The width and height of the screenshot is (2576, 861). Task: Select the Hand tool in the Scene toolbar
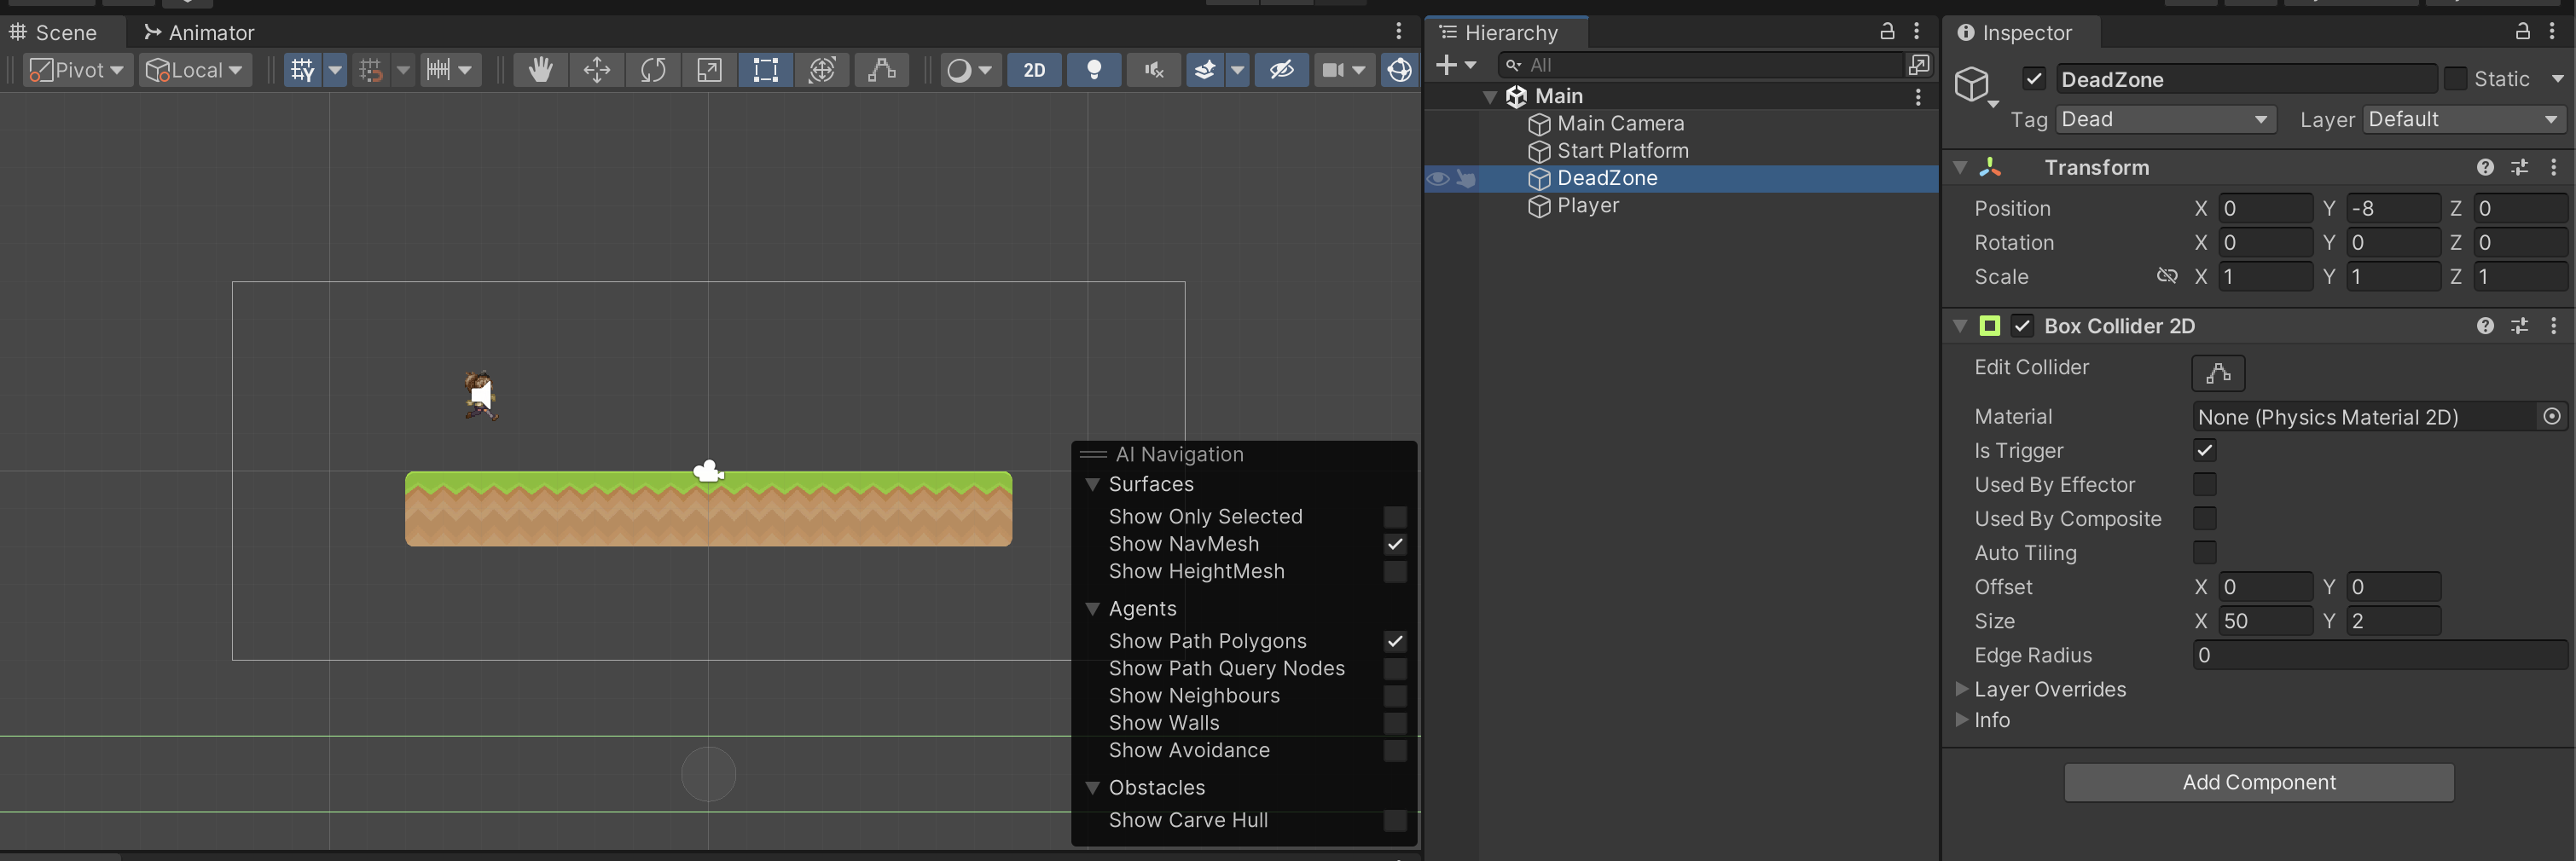pyautogui.click(x=539, y=70)
